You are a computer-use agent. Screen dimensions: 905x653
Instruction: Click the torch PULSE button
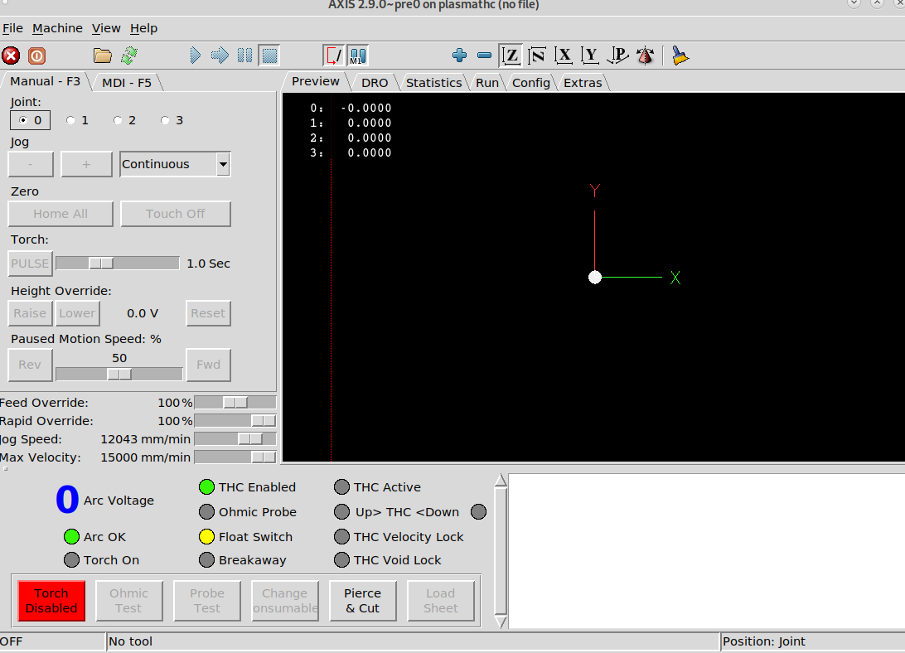coord(30,264)
